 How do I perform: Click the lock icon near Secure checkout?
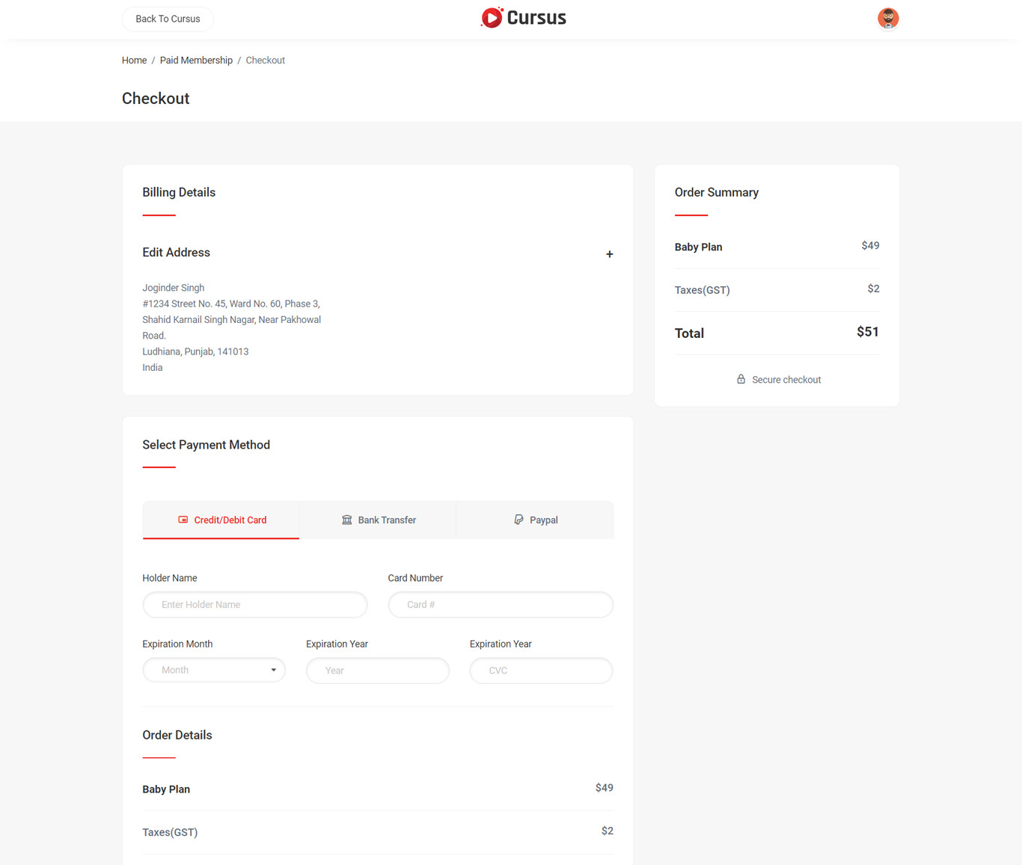point(741,379)
